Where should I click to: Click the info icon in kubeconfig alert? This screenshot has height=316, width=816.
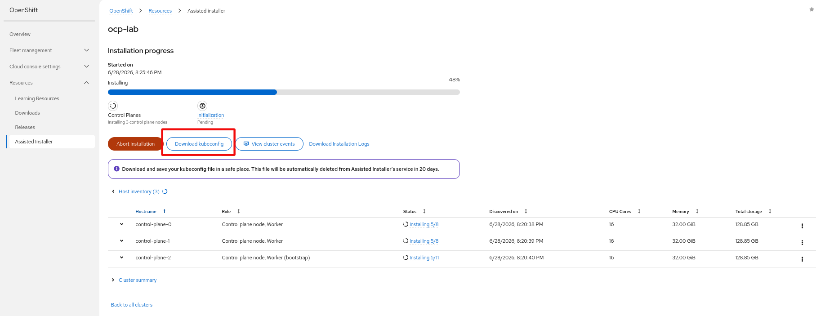click(116, 169)
